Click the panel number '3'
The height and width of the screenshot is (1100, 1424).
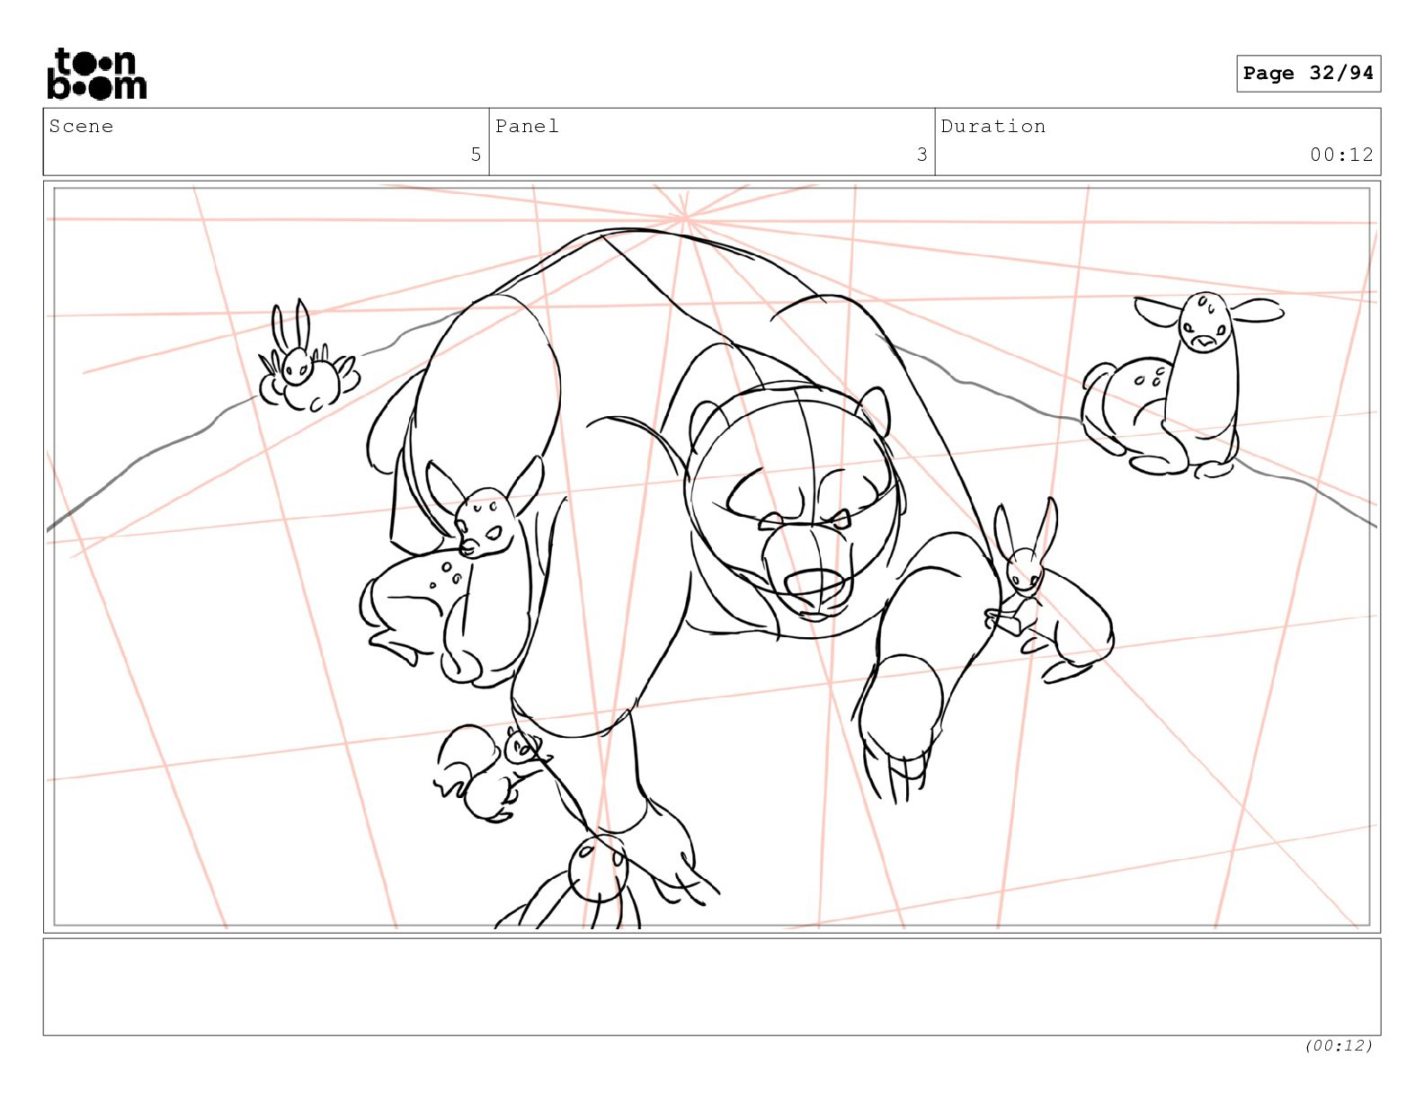(921, 155)
